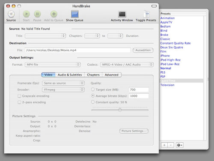Click Toggle Presets icon
The width and height of the screenshot is (214, 161).
click(146, 14)
